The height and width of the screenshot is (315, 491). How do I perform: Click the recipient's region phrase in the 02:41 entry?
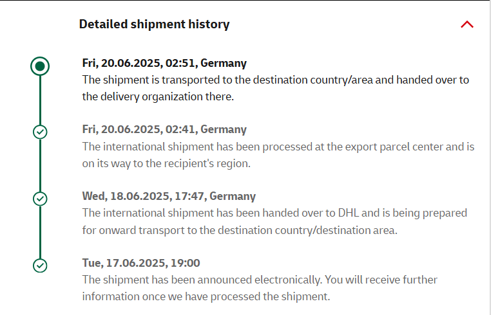[x=210, y=164]
